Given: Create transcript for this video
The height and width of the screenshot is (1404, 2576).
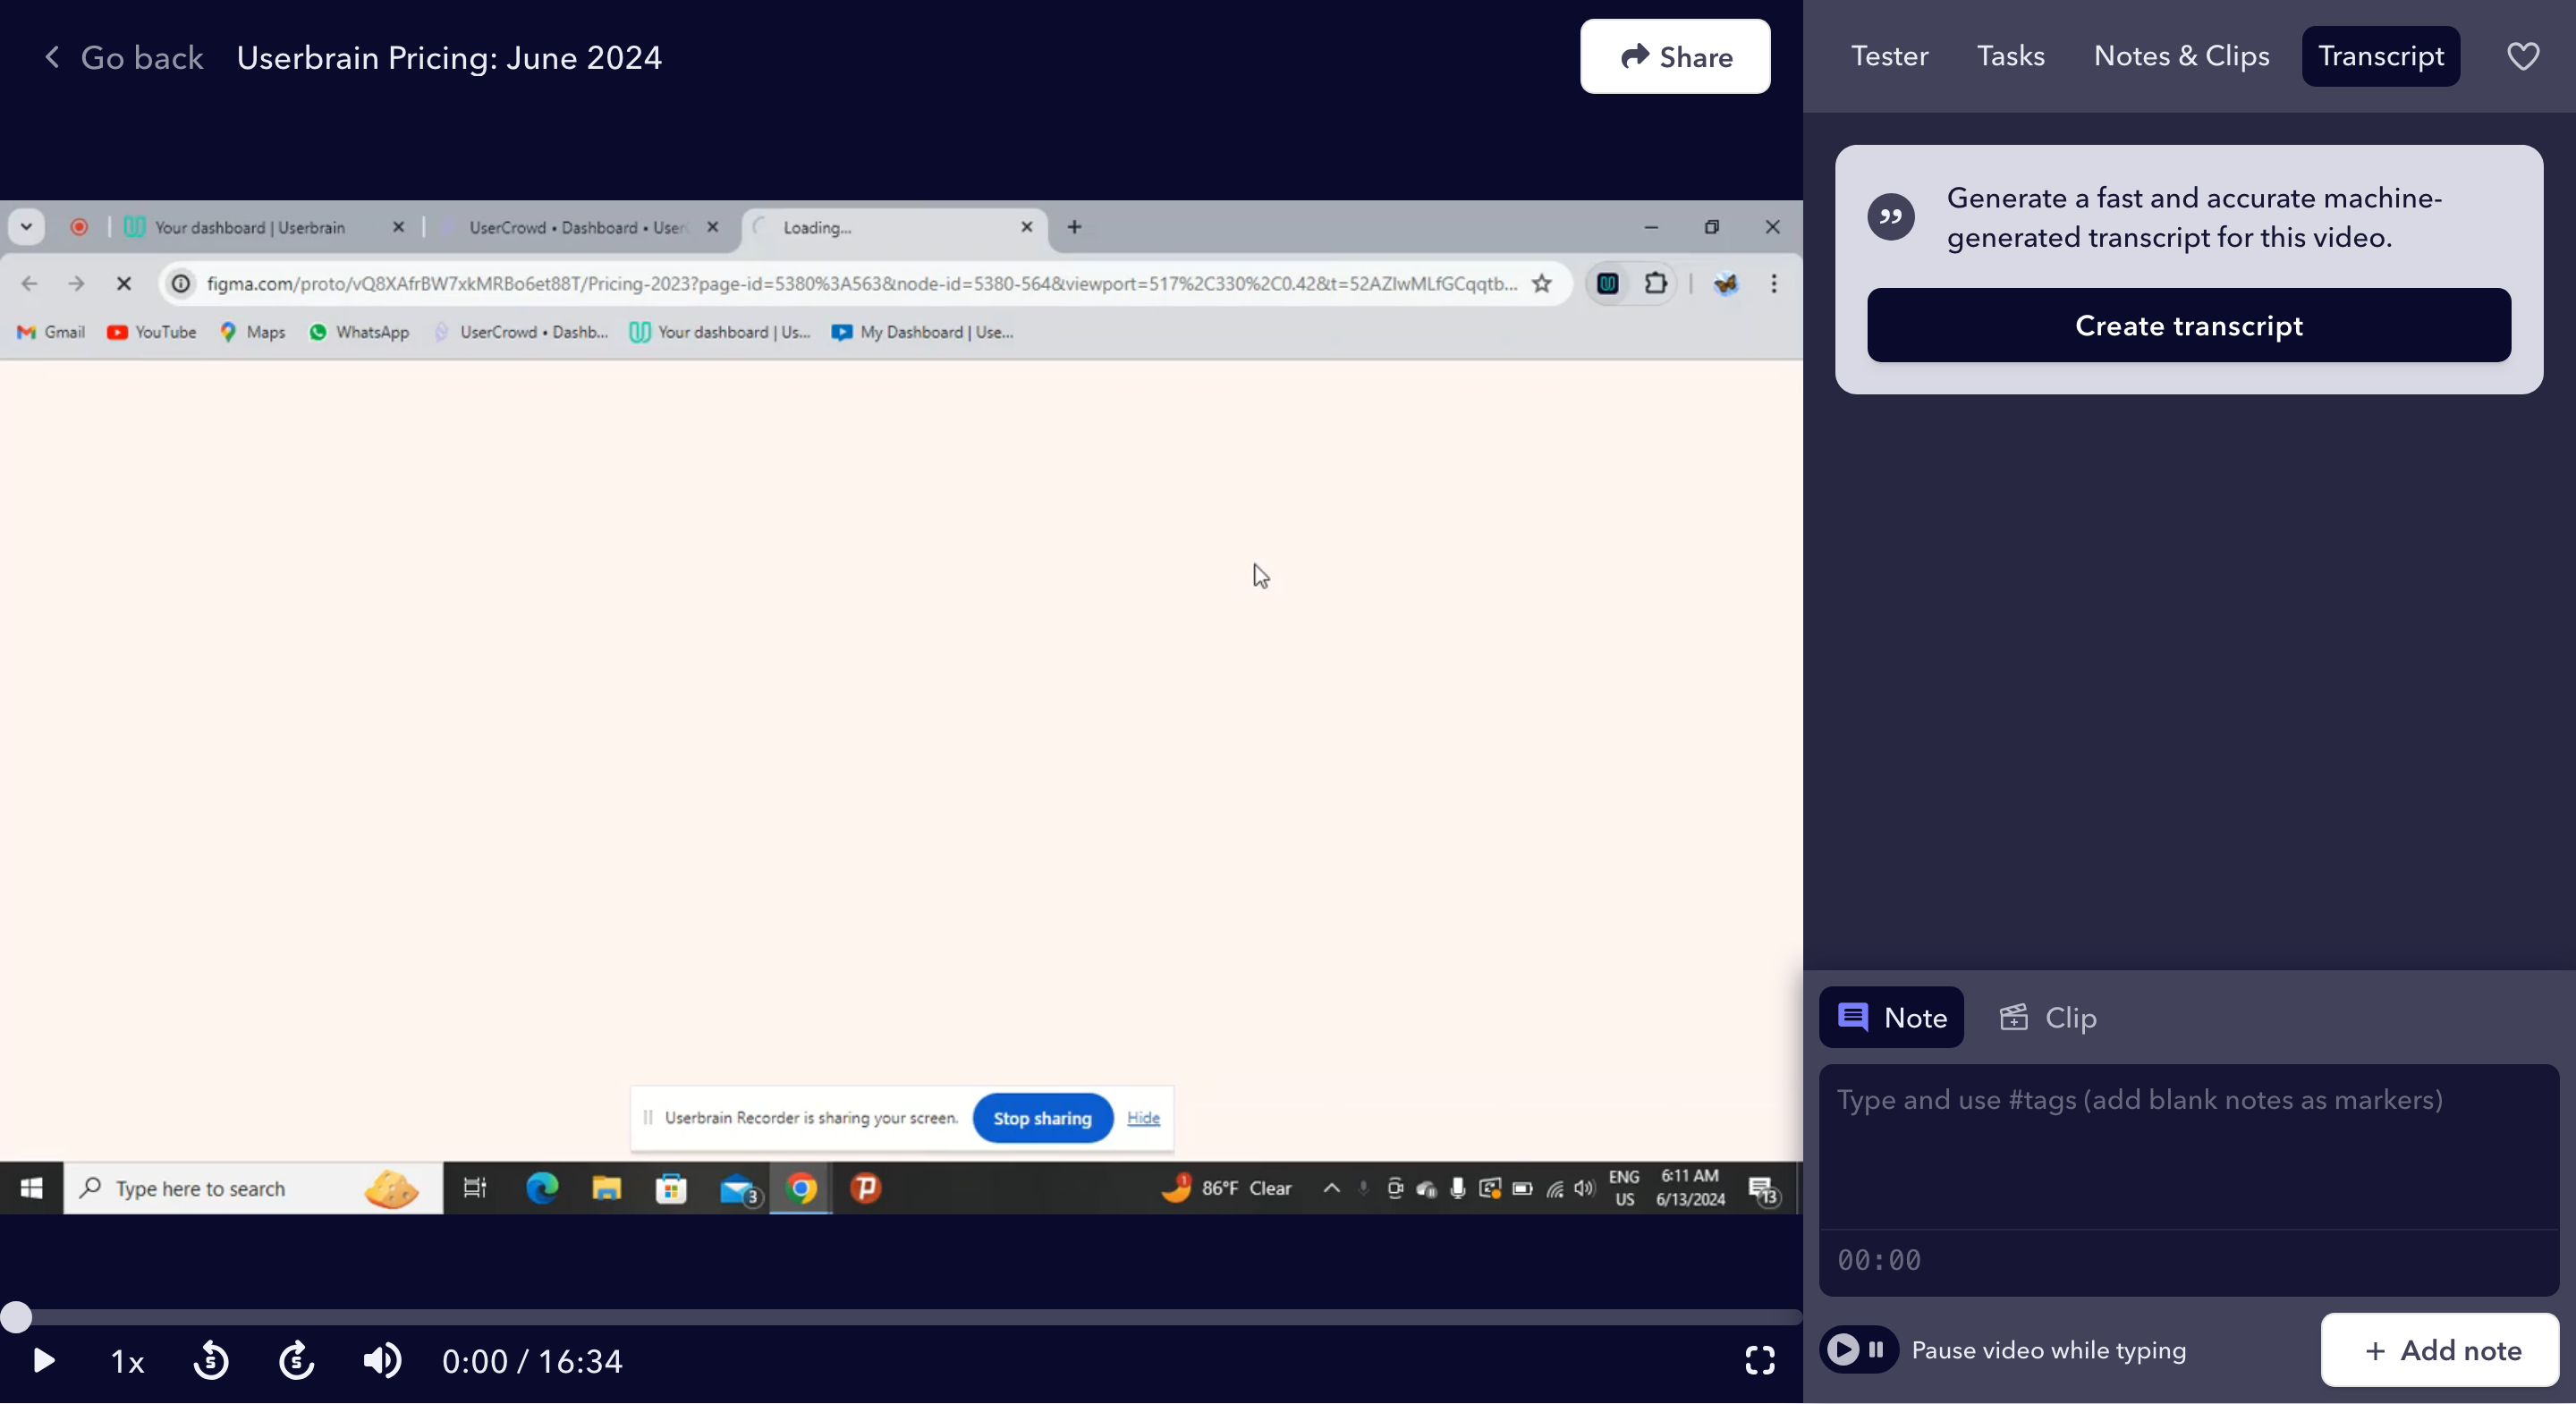Looking at the screenshot, I should click(2188, 326).
